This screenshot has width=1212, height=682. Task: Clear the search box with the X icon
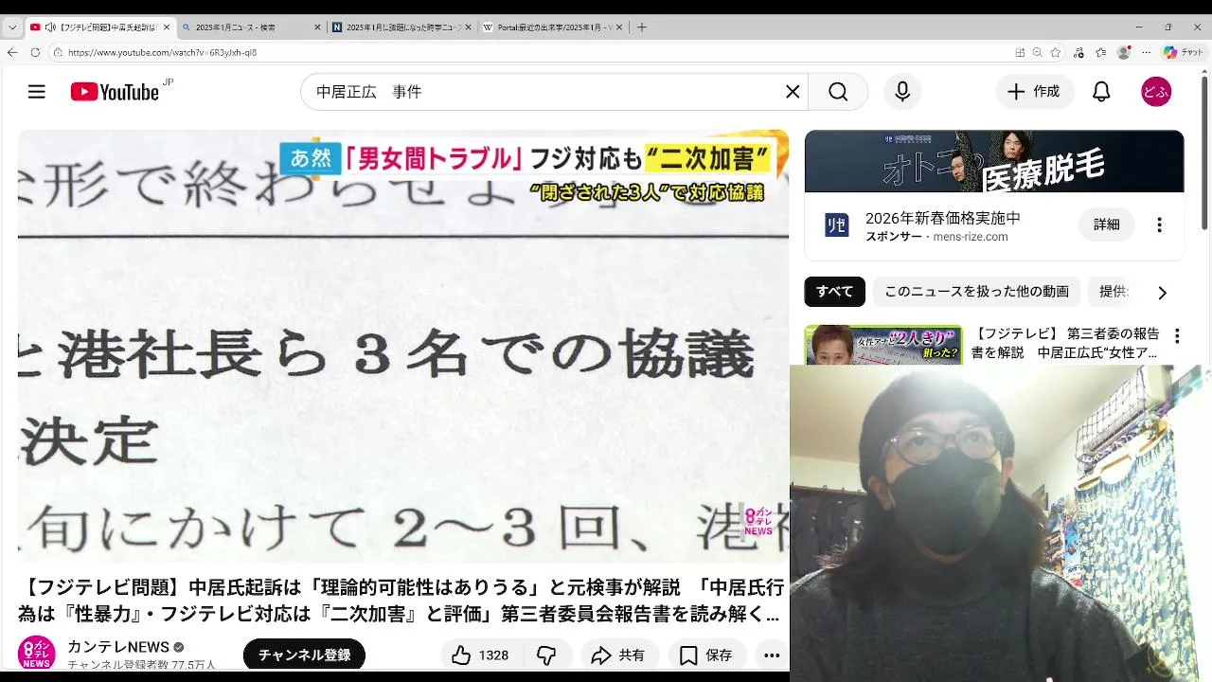pos(793,92)
